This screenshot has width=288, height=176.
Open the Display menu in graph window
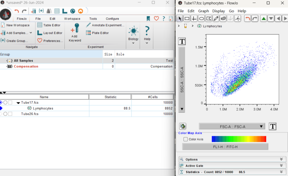(219, 11)
